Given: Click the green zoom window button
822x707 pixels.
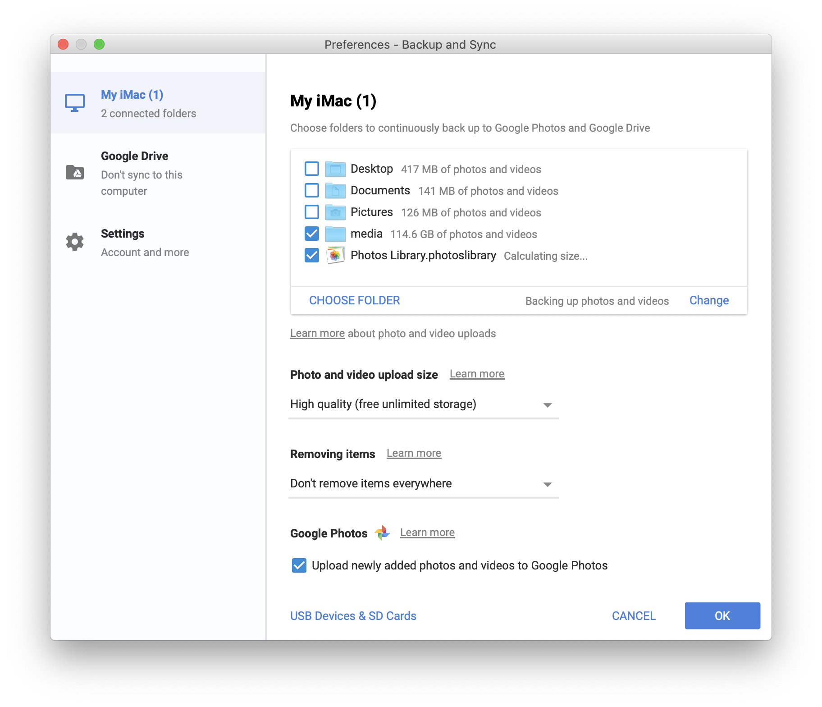Looking at the screenshot, I should [99, 44].
